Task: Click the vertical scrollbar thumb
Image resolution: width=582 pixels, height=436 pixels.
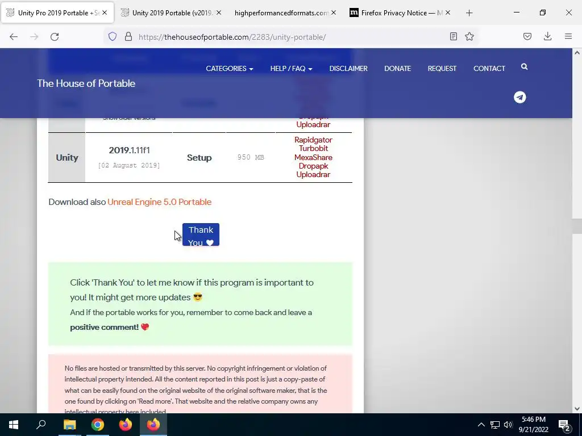Action: pyautogui.click(x=577, y=226)
